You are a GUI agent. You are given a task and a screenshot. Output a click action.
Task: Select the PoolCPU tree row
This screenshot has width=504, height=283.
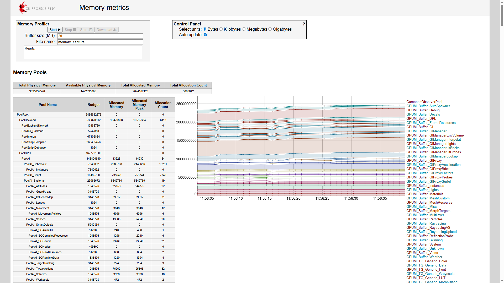coord(94,153)
